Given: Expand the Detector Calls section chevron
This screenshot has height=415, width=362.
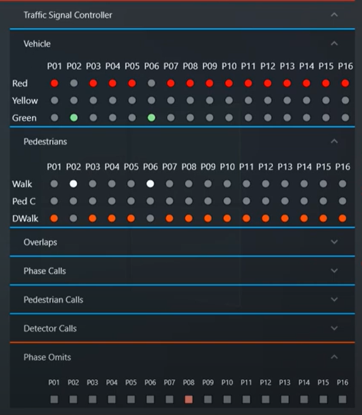Looking at the screenshot, I should click(x=334, y=328).
